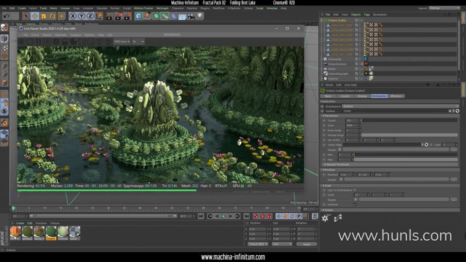Image resolution: width=466 pixels, height=262 pixels.
Task: Click the Cube primitive icon
Action: click(x=139, y=16)
